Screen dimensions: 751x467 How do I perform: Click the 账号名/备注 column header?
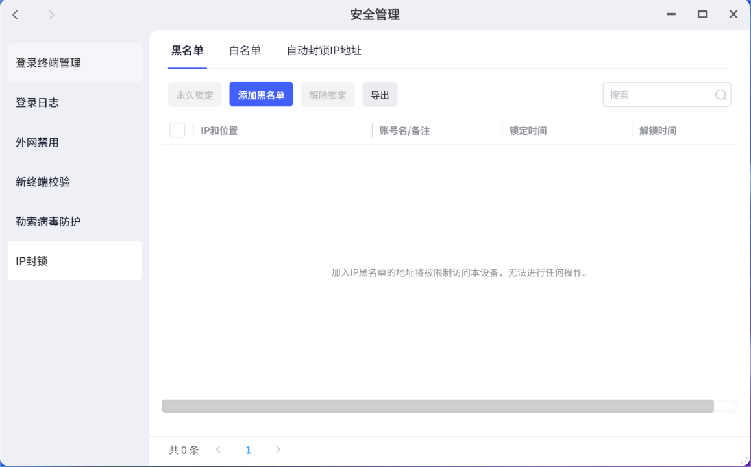404,130
